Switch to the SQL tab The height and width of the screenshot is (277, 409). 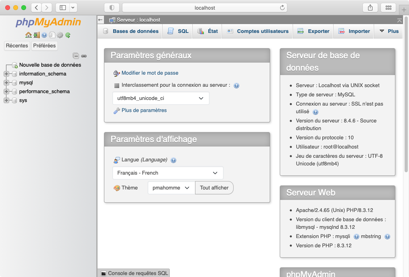178,31
